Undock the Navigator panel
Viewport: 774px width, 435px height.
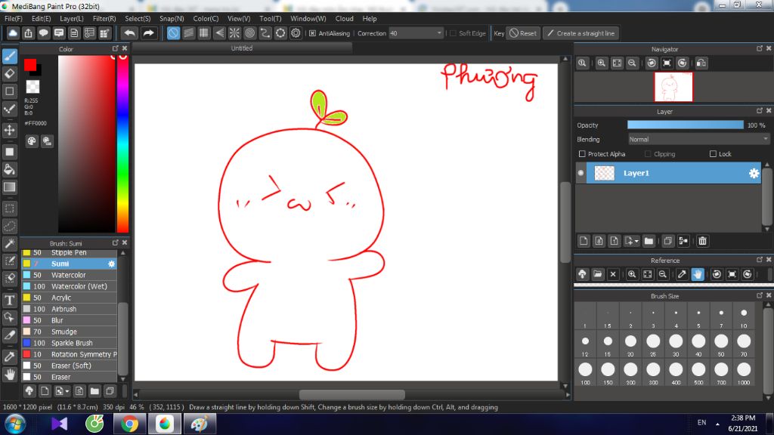pyautogui.click(x=759, y=48)
